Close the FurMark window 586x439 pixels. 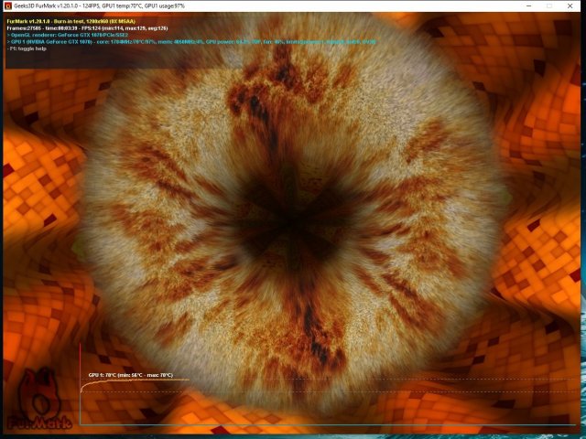click(570, 6)
